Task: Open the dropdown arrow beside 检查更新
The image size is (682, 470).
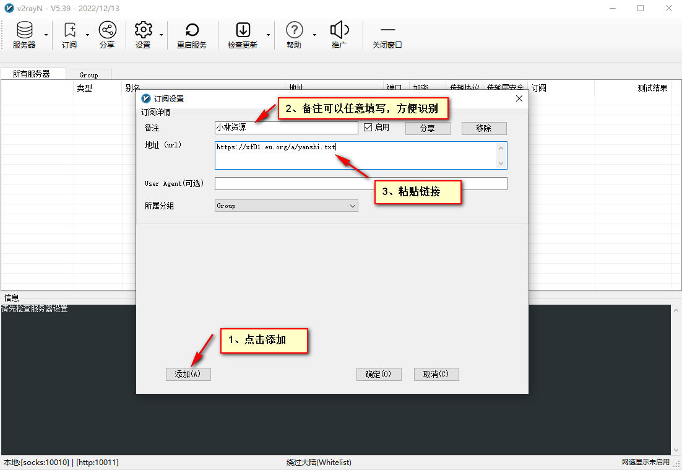Action: 269,35
